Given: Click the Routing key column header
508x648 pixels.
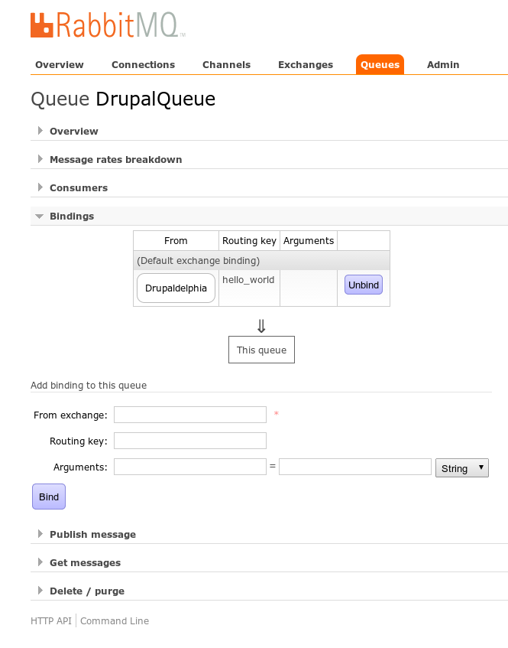Looking at the screenshot, I should click(249, 240).
